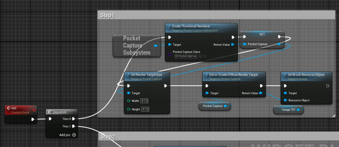Click Step1 comment resize handle
Screen dimensions: 339x147
[x=334, y=116]
